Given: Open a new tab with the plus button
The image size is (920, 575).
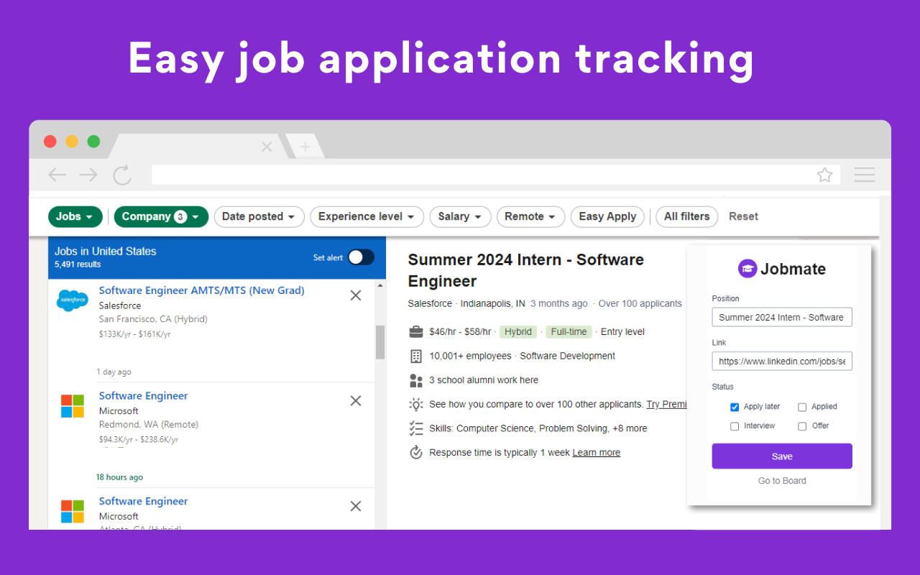Looking at the screenshot, I should coord(305,147).
